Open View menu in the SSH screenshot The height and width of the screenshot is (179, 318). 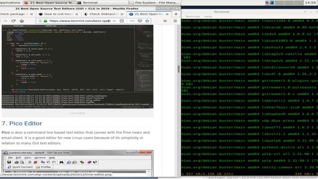[x=28, y=158]
